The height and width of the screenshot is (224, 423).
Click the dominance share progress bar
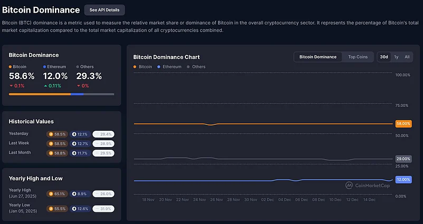(61, 94)
